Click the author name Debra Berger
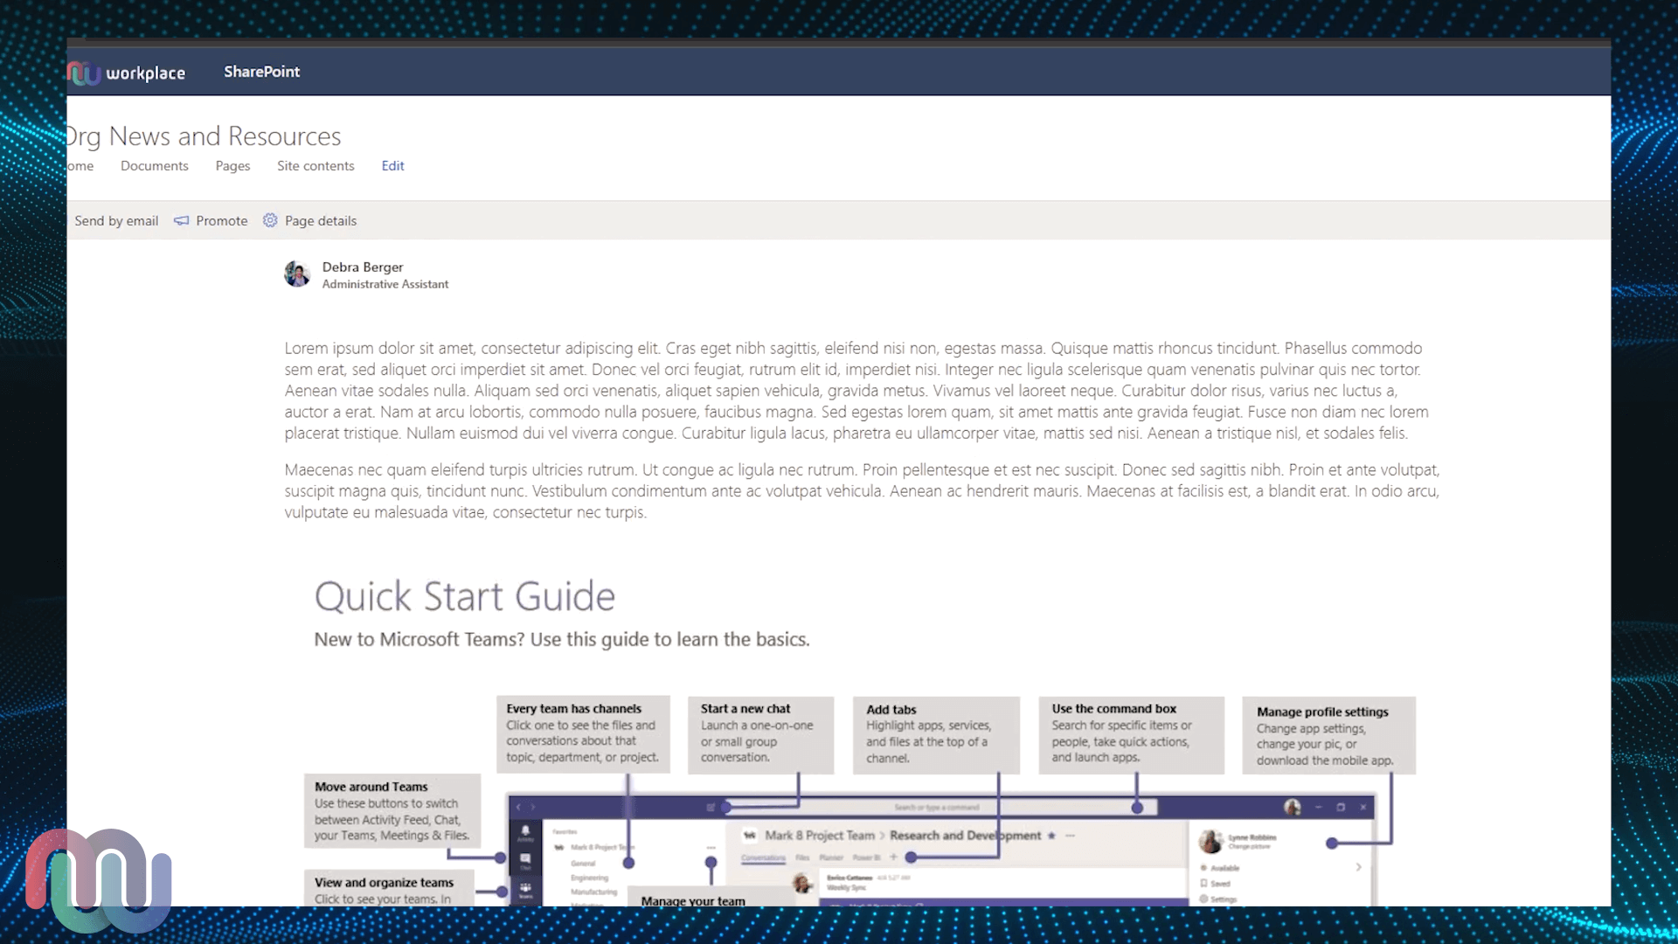The image size is (1678, 944). click(x=363, y=267)
